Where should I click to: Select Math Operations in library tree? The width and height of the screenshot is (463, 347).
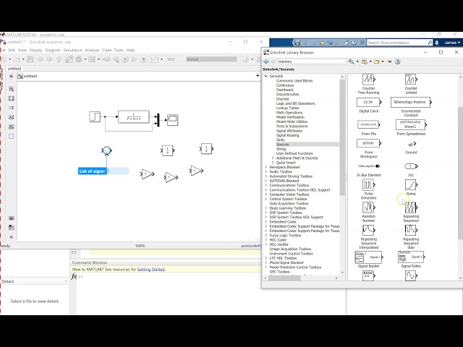click(x=289, y=113)
